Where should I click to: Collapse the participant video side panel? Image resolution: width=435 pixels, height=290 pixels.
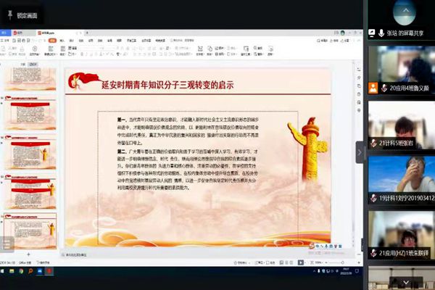359,151
